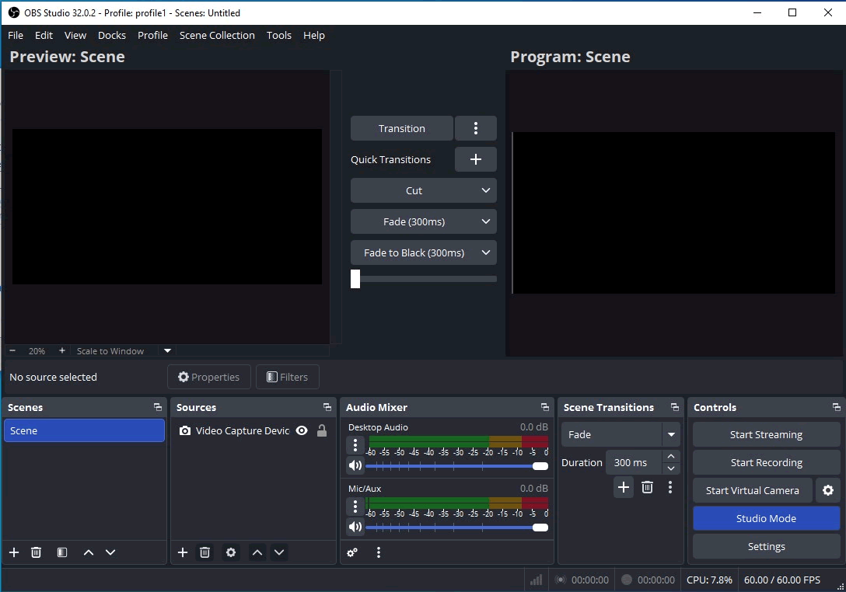Add a new scene with the plus icon
846x592 pixels.
(x=13, y=552)
